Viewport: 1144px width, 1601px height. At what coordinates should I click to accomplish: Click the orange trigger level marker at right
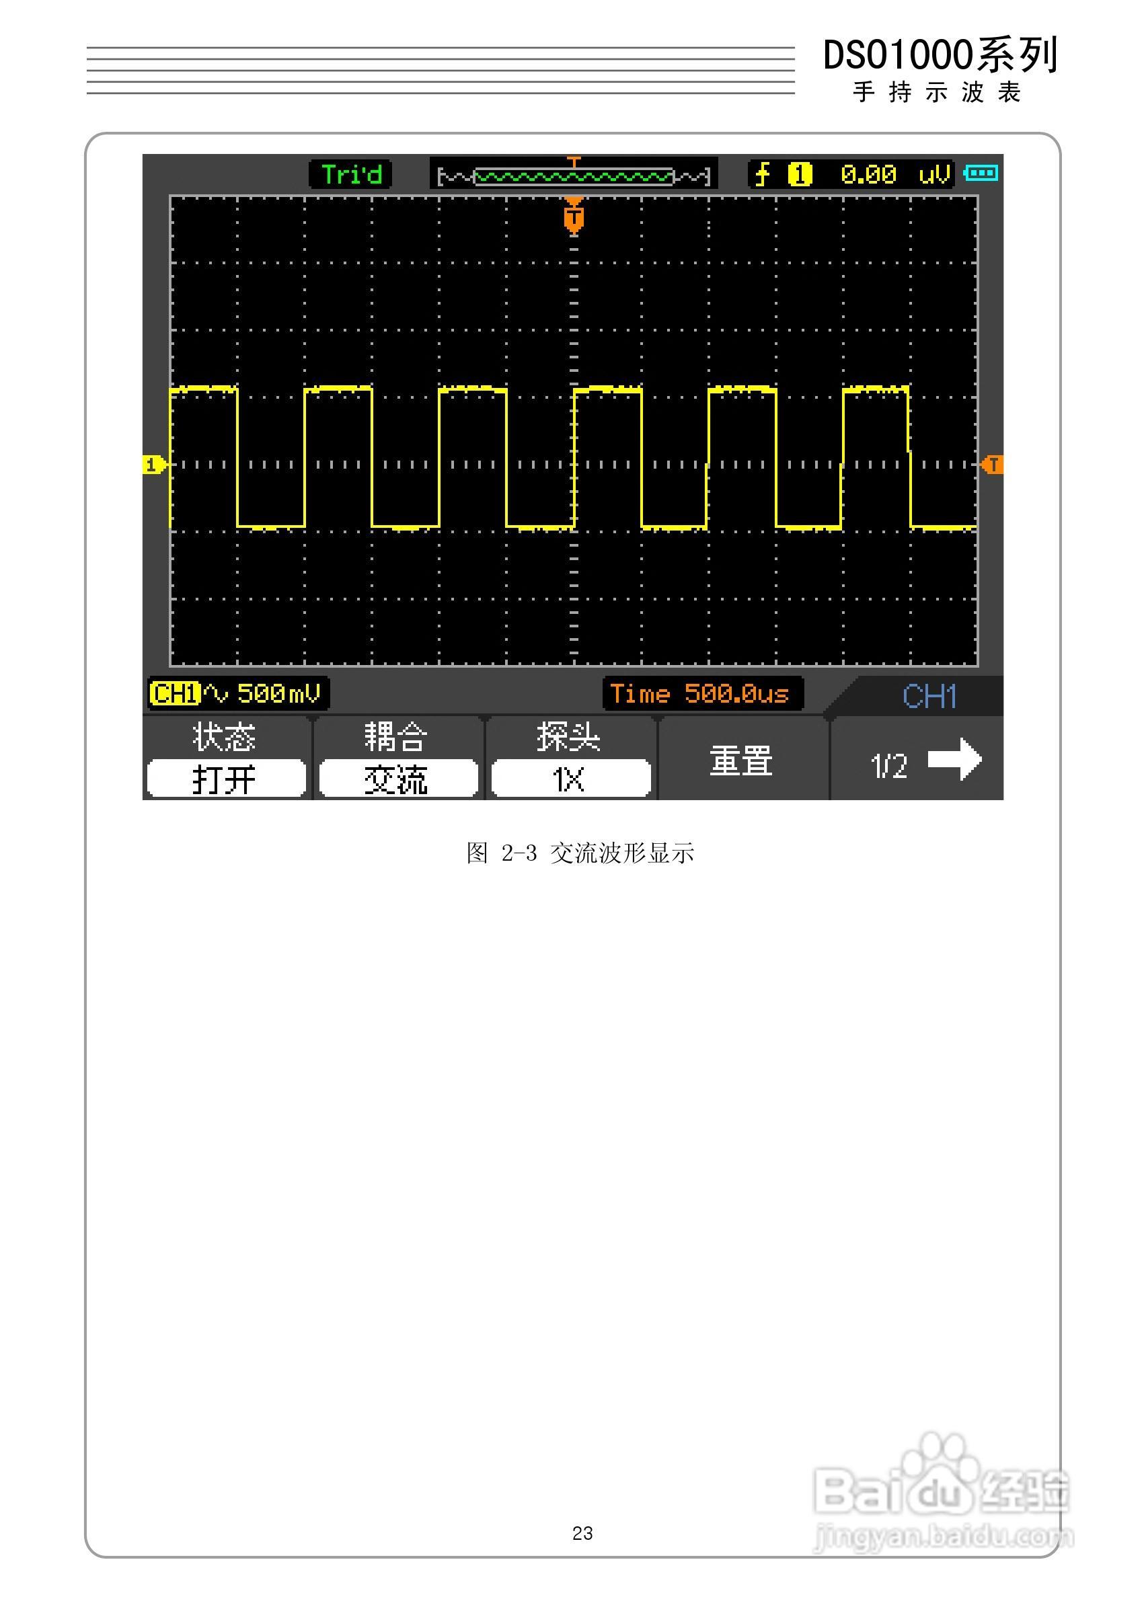tap(993, 465)
